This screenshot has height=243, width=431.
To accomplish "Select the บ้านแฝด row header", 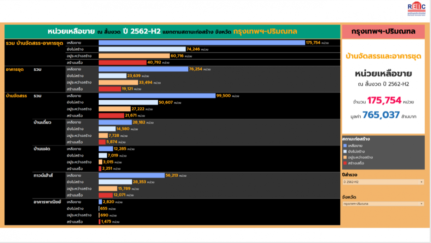I will [42, 149].
